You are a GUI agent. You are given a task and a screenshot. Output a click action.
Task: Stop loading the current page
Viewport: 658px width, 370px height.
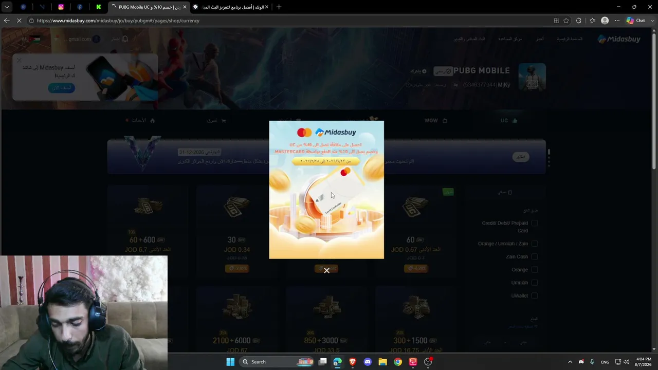pos(19,21)
